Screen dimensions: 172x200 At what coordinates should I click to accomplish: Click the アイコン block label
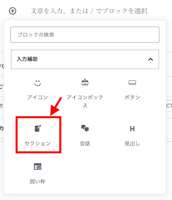38,97
